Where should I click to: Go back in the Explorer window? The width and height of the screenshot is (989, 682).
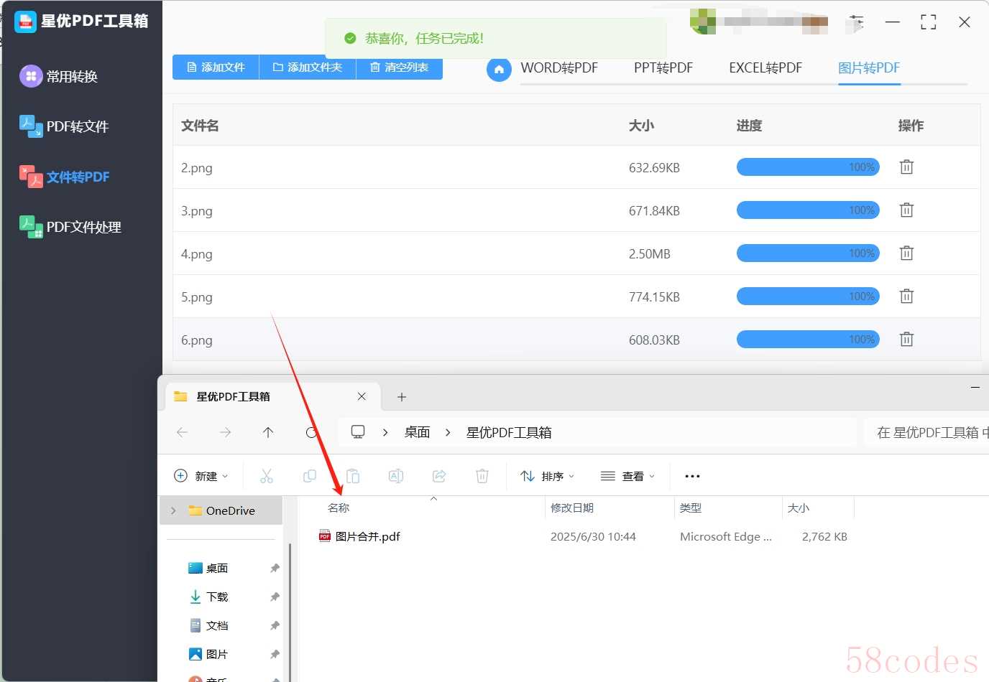(x=182, y=432)
